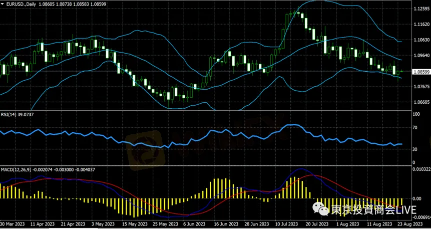The width and height of the screenshot is (431, 229).
Task: Click the RSI 70 level label
Action: 415,128
